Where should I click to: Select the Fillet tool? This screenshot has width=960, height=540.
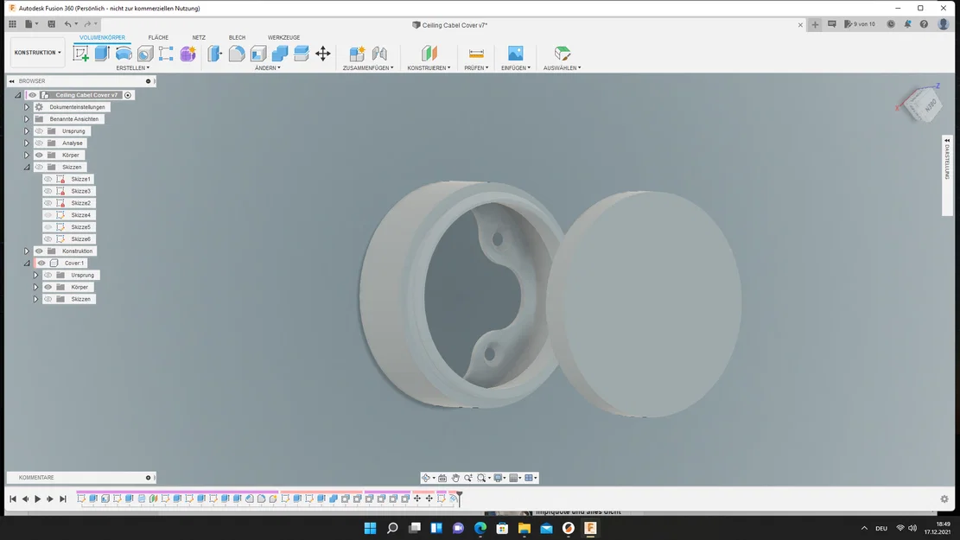point(237,54)
